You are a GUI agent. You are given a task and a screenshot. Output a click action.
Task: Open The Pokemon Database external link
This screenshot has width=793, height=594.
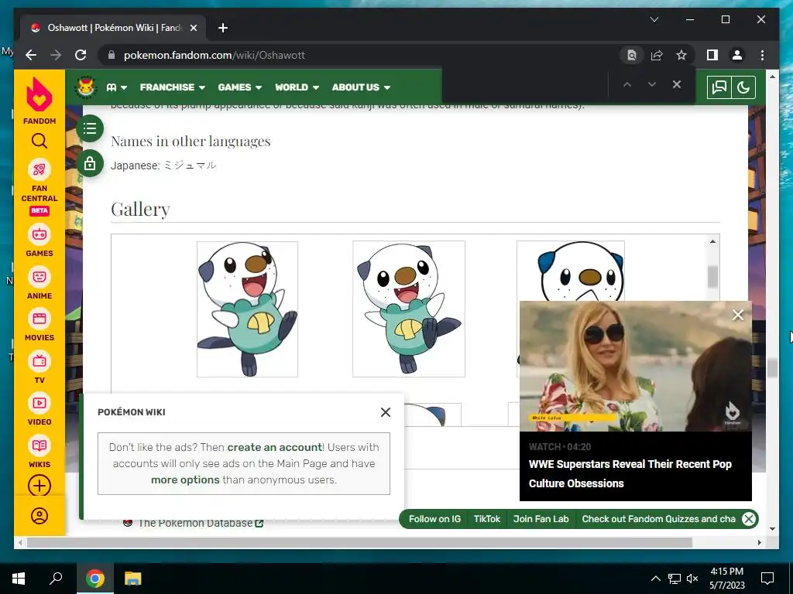tap(201, 524)
